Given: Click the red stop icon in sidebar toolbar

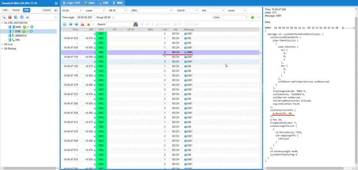Looking at the screenshot, I should click(10, 17).
